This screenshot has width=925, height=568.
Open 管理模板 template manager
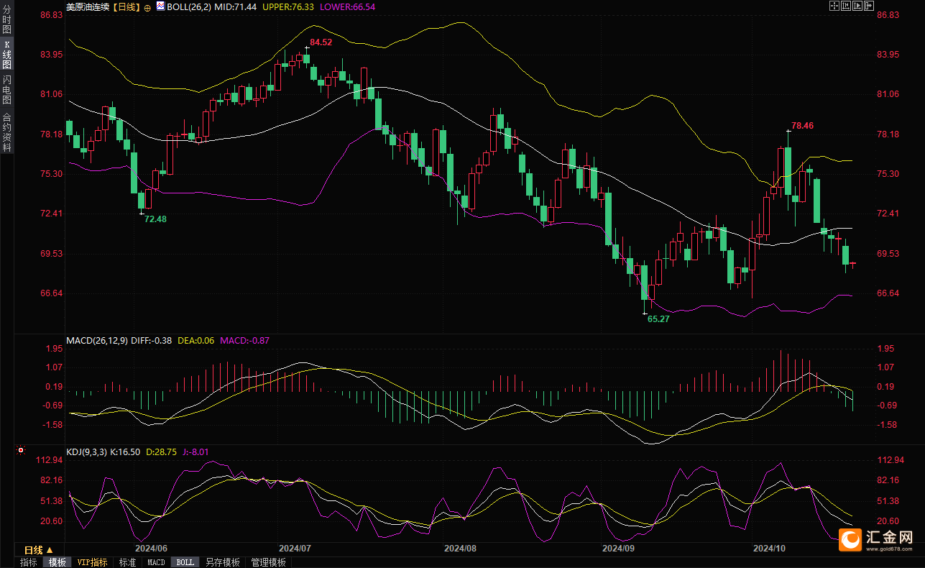(268, 562)
